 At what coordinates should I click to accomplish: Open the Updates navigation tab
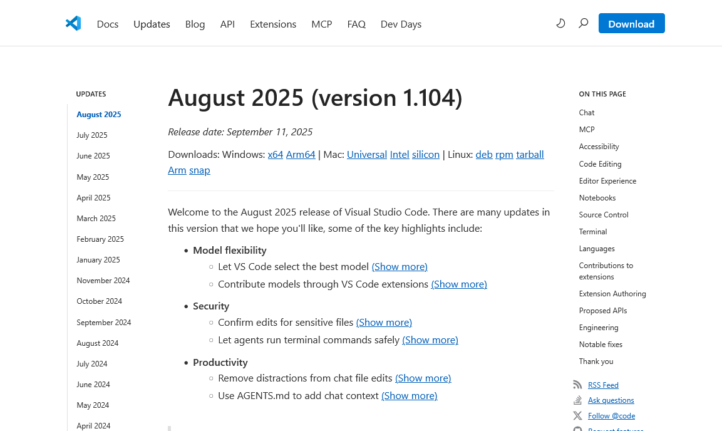152,24
